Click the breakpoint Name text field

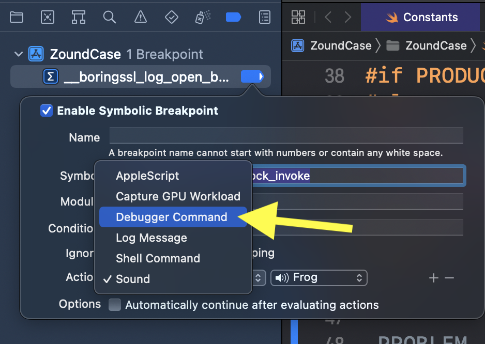[286, 135]
